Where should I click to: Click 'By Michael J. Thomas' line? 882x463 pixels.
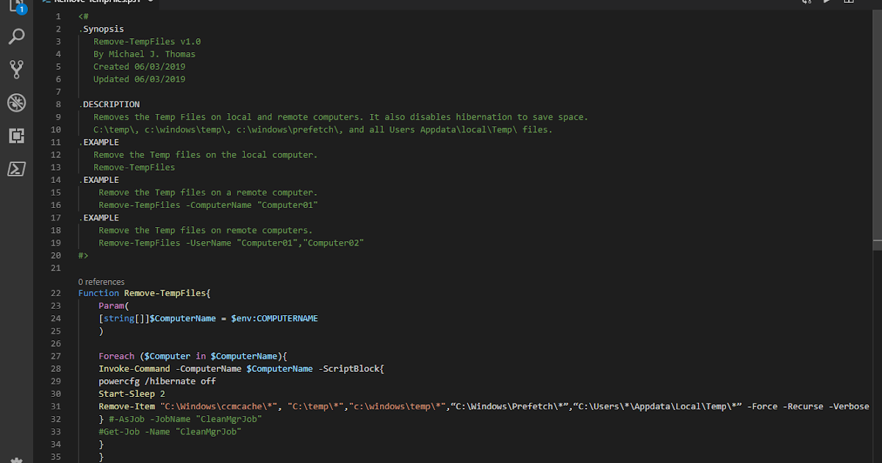click(x=144, y=54)
